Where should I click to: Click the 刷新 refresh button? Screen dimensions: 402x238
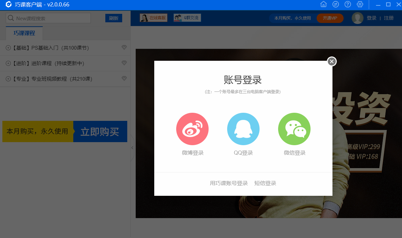pos(113,18)
